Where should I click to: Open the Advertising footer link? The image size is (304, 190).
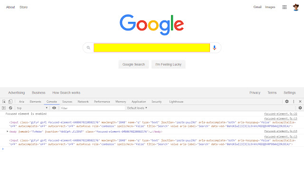tap(17, 93)
